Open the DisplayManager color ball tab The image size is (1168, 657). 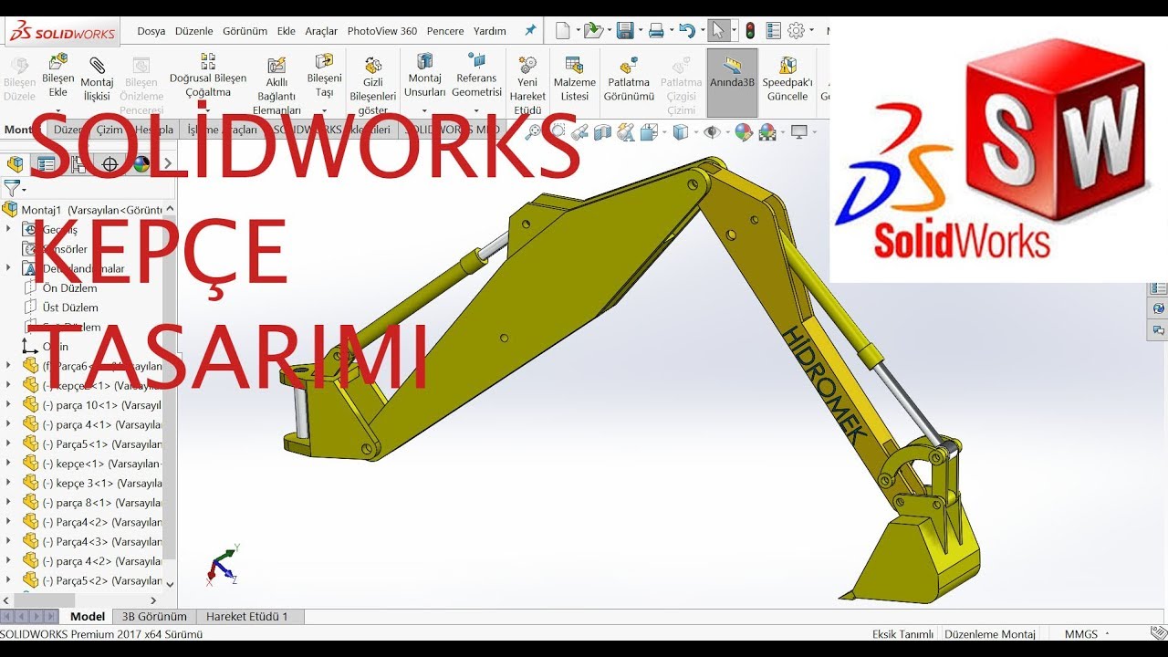pos(141,164)
